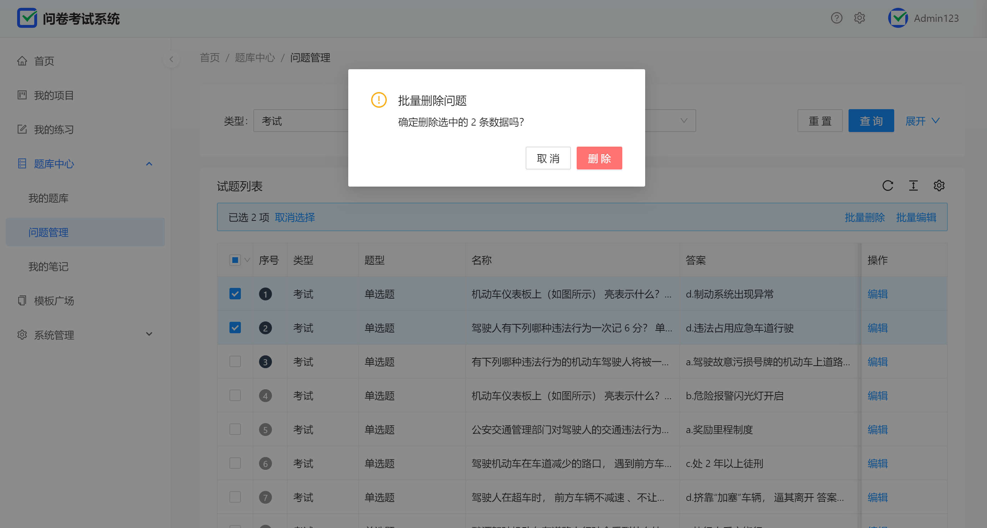Check the checkbox for row 6
Screen dimensions: 987x528
pos(235,463)
